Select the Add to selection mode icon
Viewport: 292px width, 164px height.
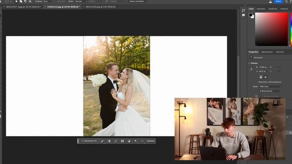(21, 1)
